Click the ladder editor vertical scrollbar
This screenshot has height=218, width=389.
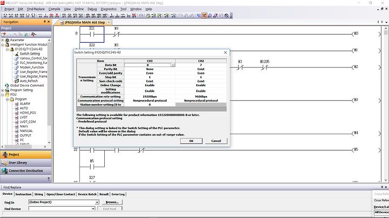pos(386,104)
